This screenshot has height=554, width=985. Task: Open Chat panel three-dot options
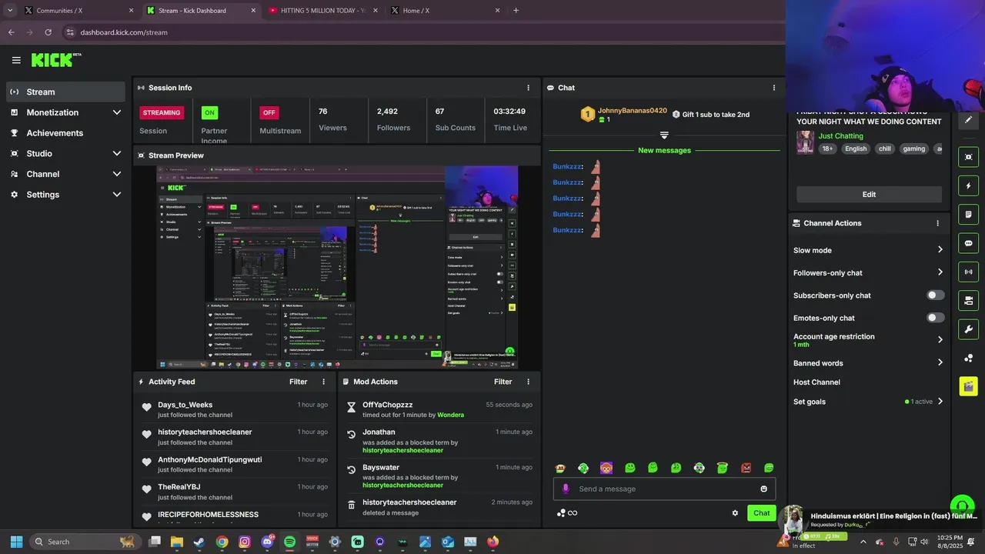[773, 88]
